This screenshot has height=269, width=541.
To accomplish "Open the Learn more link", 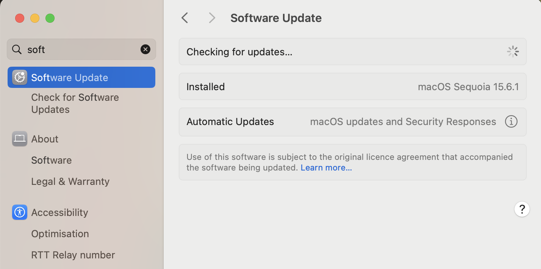I will coord(326,167).
